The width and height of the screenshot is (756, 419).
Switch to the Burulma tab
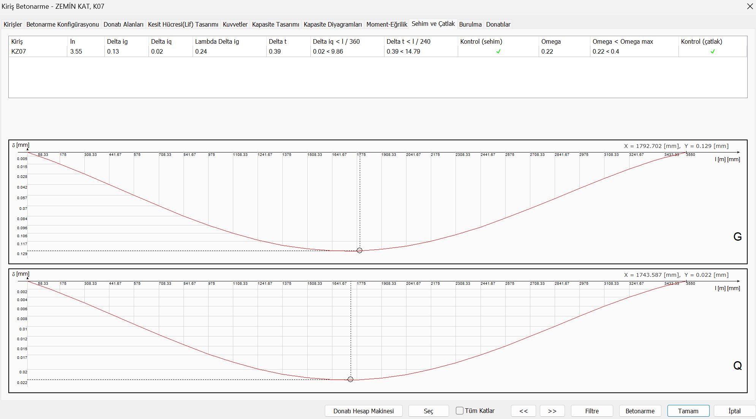(x=470, y=24)
